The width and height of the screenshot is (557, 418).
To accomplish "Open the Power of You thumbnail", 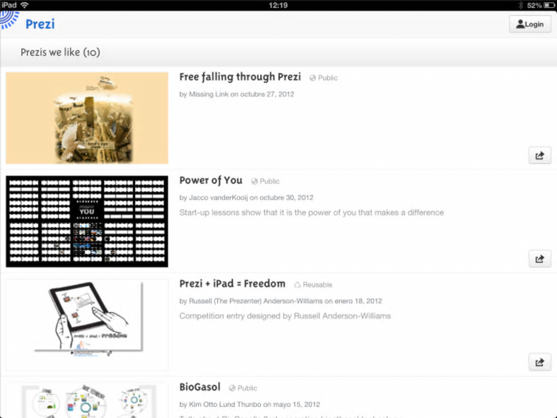I will 87,221.
